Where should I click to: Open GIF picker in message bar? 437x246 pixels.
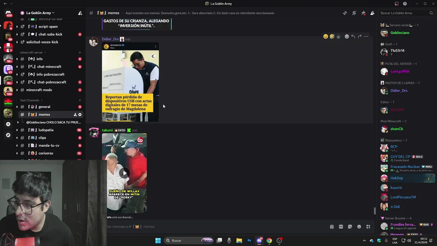341,227
